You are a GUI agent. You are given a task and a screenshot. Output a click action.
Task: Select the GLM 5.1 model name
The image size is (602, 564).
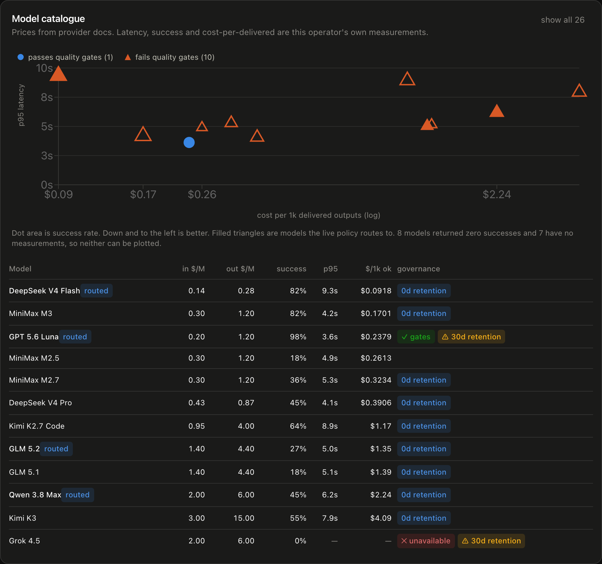24,472
